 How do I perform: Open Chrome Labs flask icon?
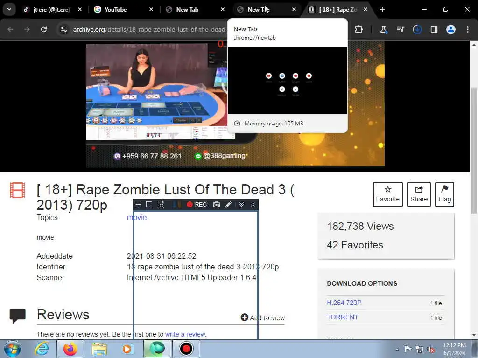click(x=384, y=29)
